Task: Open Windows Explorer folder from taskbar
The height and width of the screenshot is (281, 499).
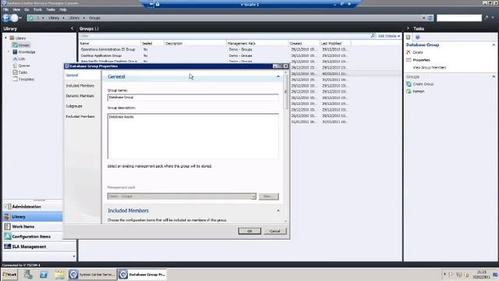Action: point(59,274)
